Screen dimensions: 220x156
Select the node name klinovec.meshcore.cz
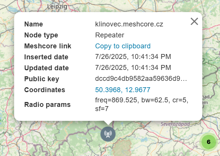click(129, 24)
